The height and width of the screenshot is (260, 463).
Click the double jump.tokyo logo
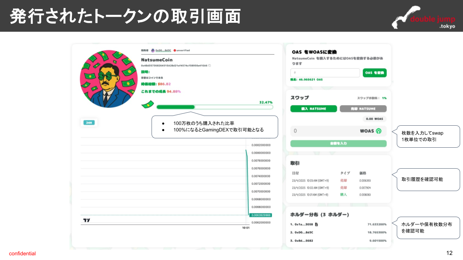pos(422,17)
